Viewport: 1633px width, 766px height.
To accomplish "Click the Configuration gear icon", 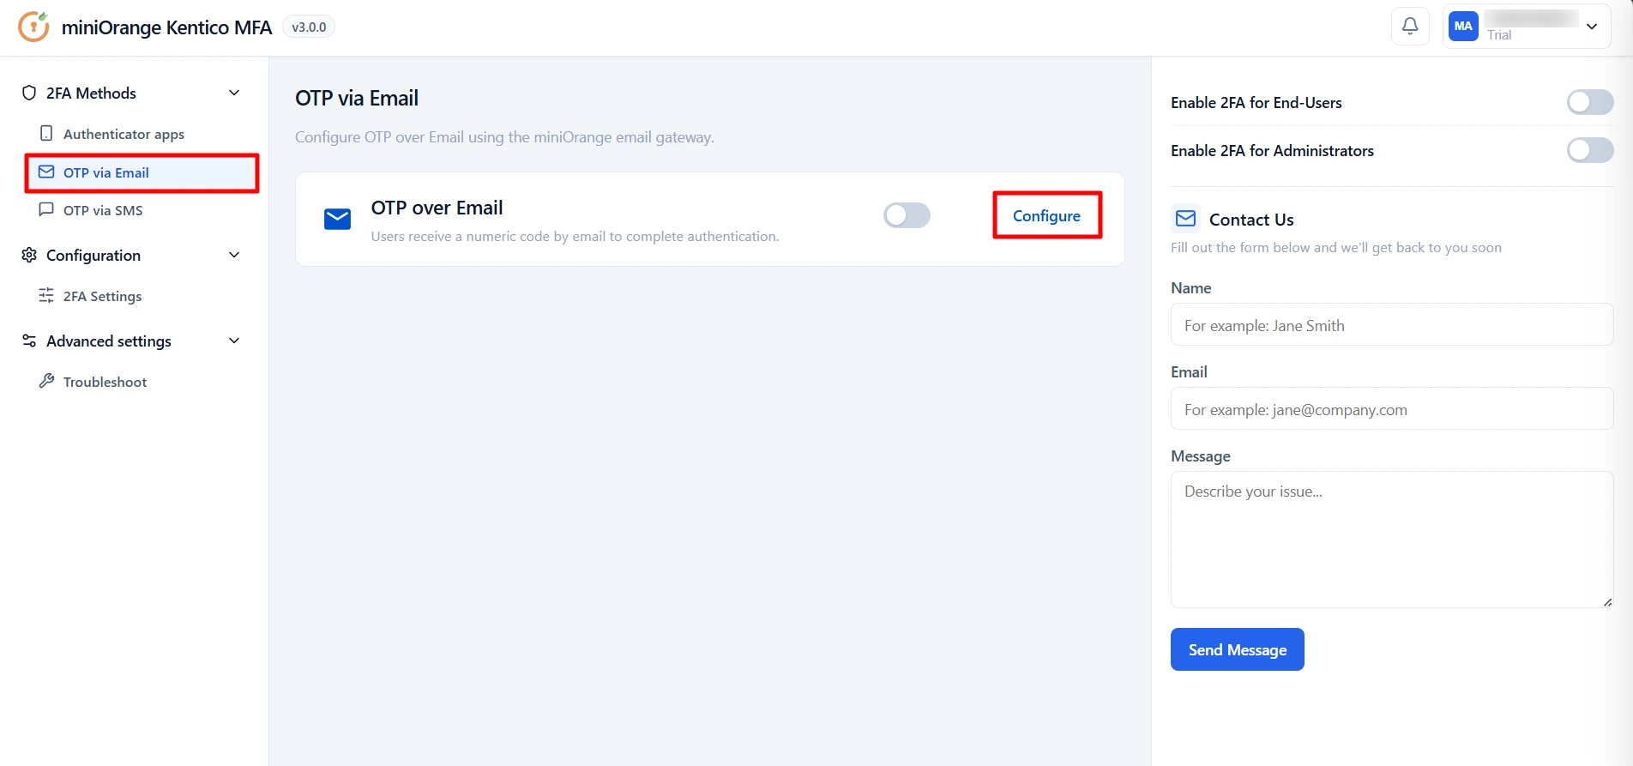I will [29, 255].
